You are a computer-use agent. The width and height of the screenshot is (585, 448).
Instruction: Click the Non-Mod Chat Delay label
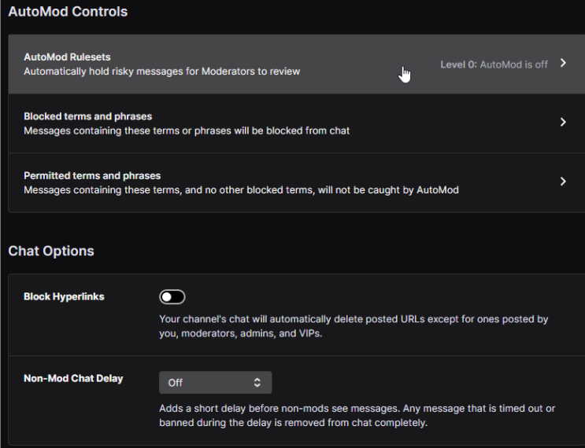(73, 378)
